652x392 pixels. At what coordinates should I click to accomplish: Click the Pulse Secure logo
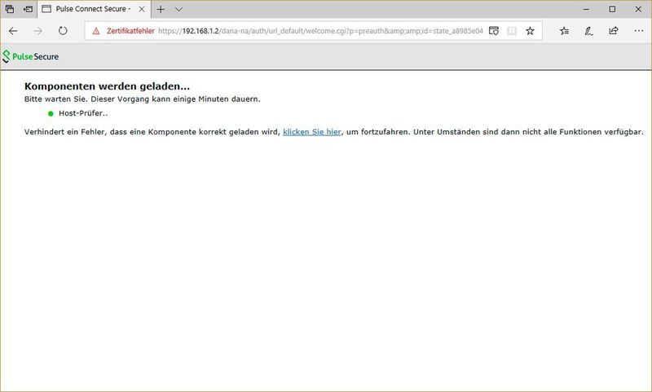[x=31, y=56]
